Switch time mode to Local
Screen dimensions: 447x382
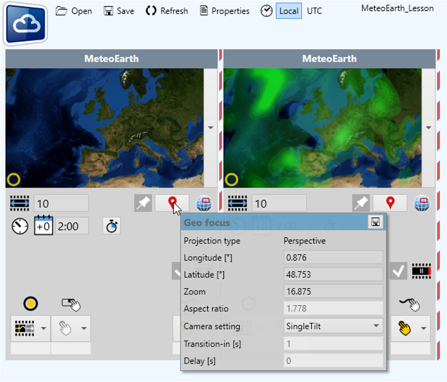click(289, 11)
